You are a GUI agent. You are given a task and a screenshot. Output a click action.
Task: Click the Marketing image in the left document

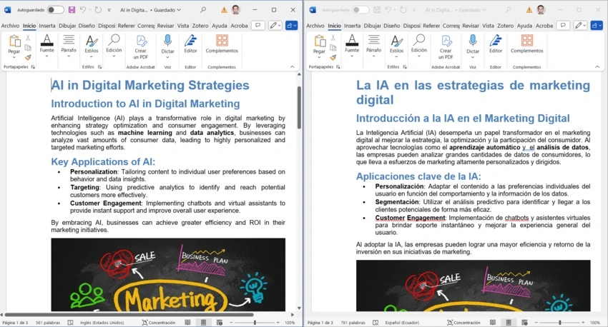[x=168, y=275]
